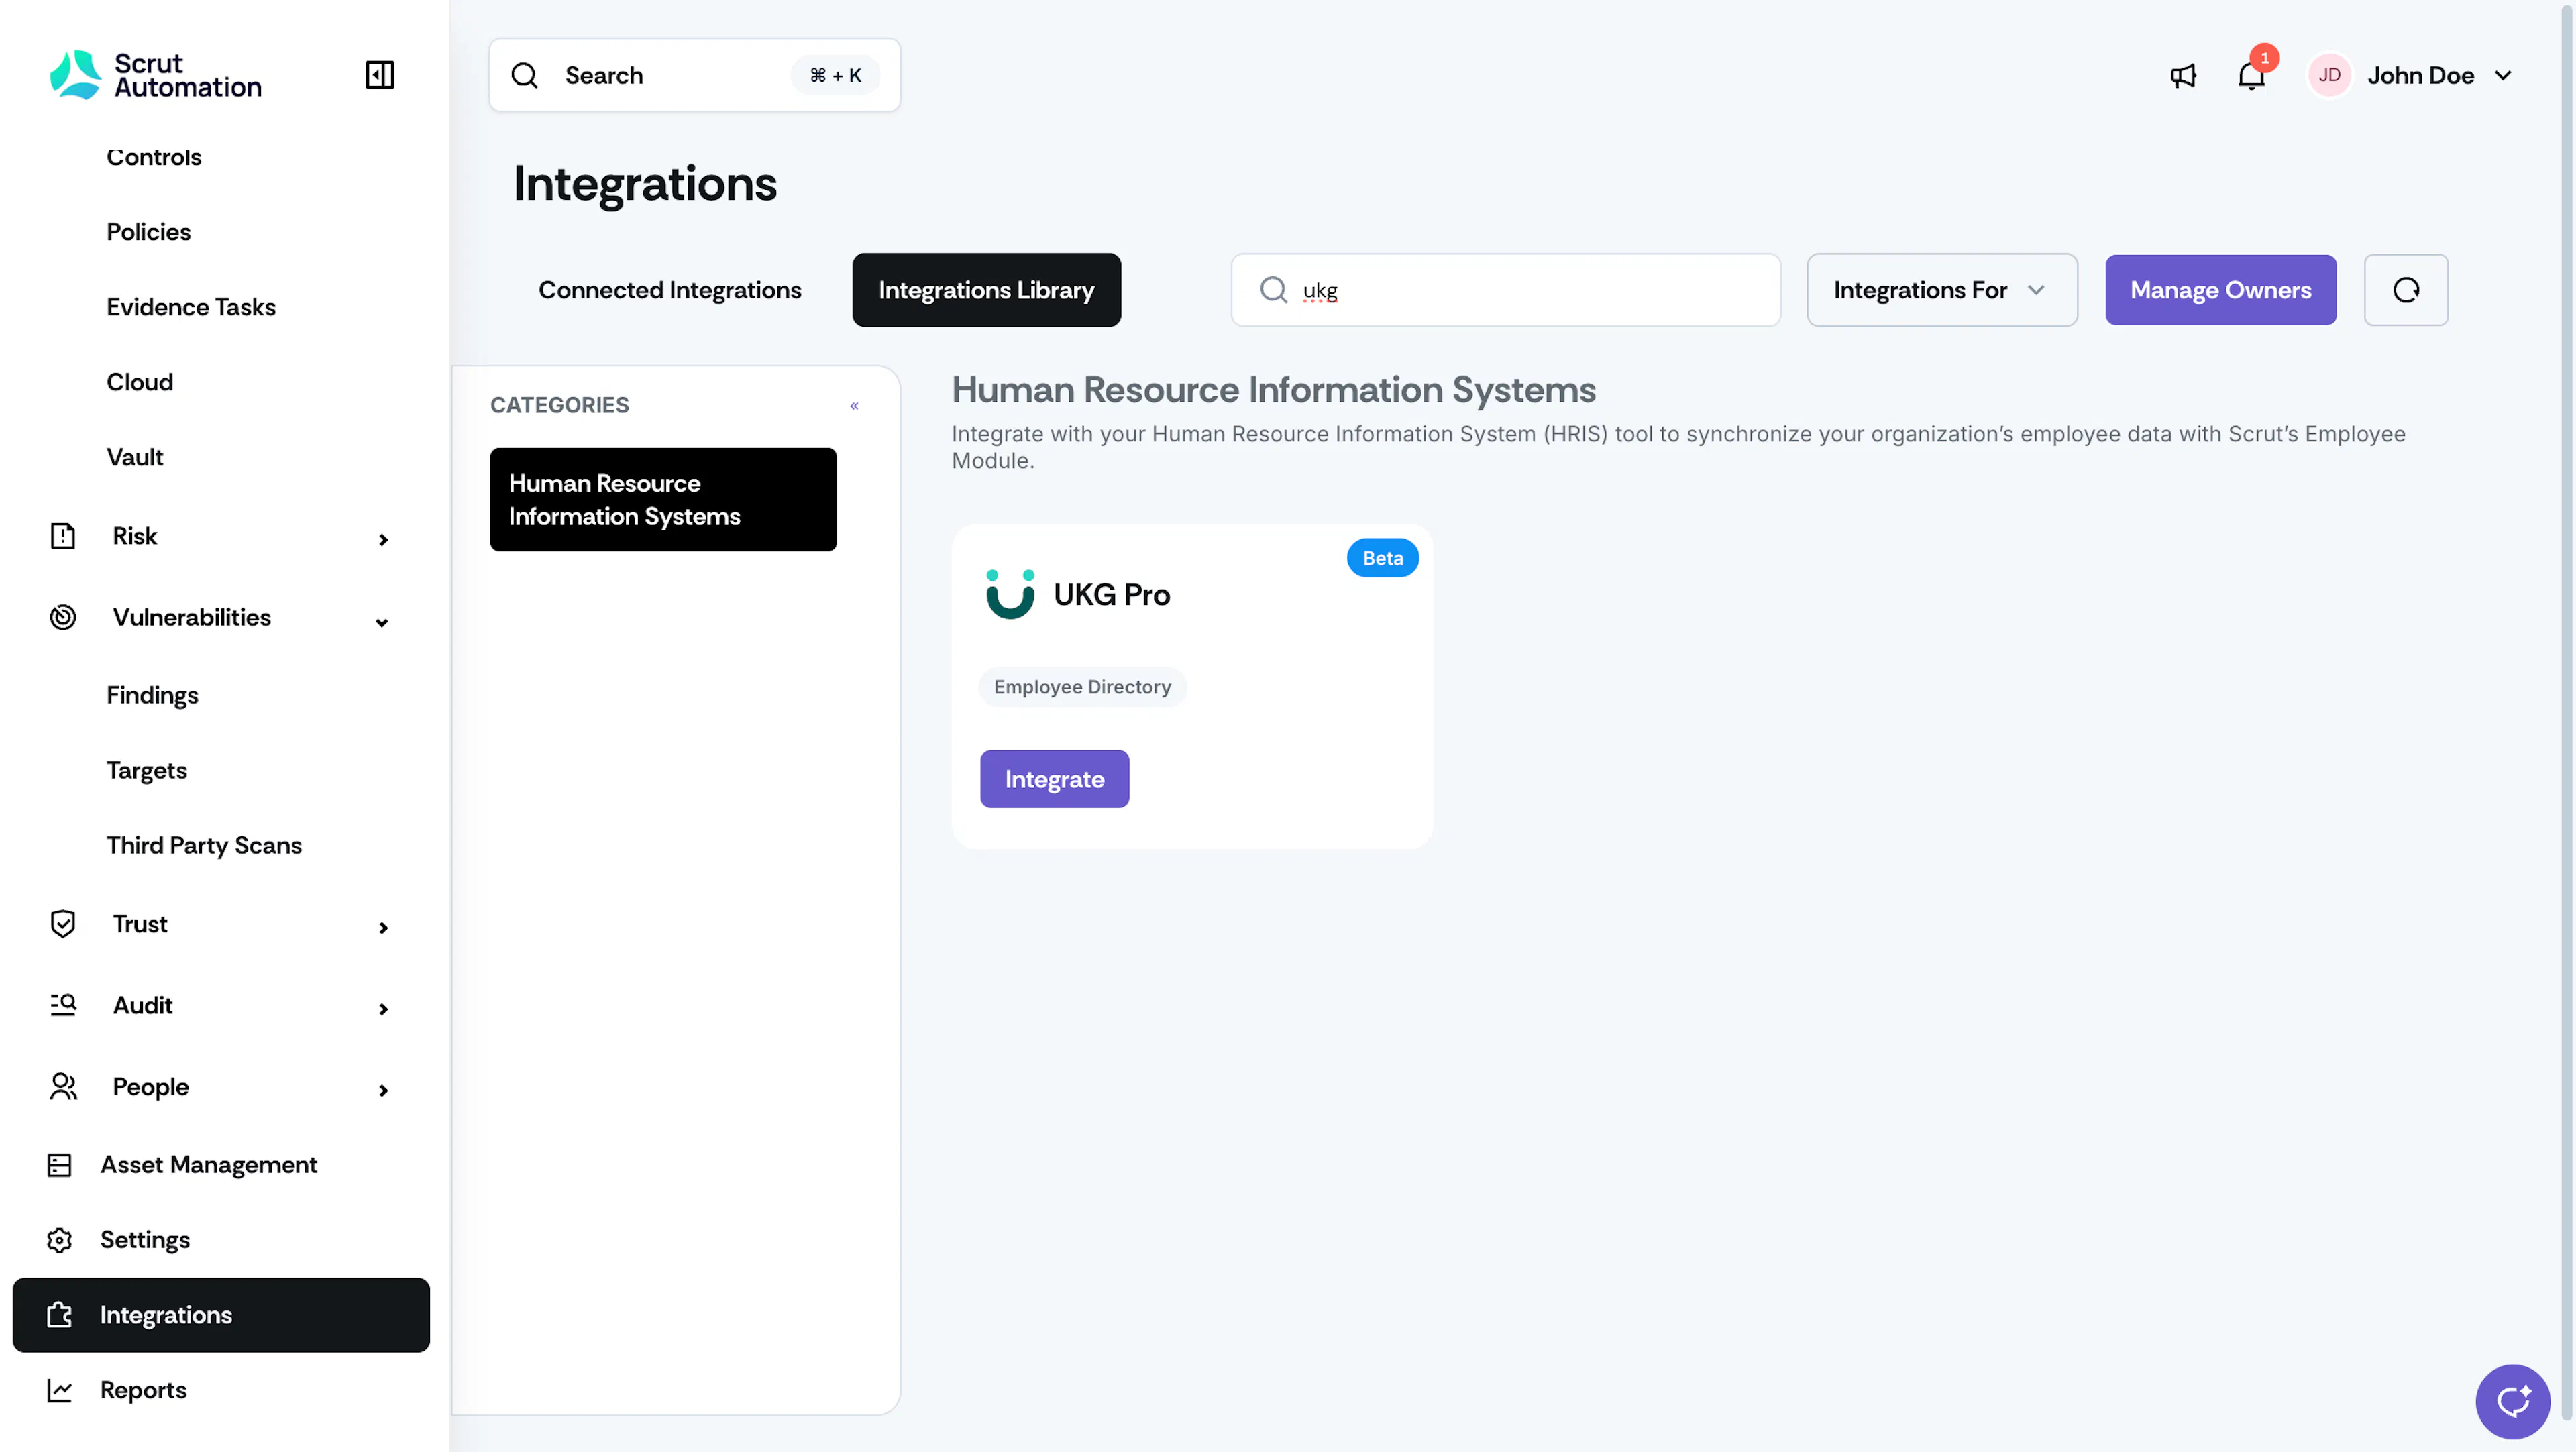This screenshot has height=1452, width=2576.
Task: Select Human Resource Information Systems category
Action: (x=663, y=500)
